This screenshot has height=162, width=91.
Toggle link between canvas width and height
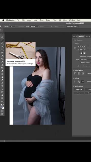pos(75,48)
